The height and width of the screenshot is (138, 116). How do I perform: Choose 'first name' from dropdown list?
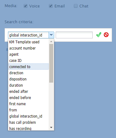pyautogui.click(x=28, y=104)
